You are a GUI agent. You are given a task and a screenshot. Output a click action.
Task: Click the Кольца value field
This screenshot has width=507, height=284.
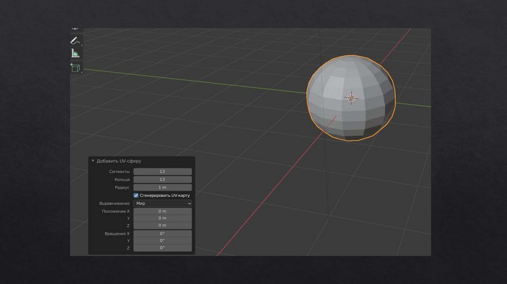(x=162, y=180)
